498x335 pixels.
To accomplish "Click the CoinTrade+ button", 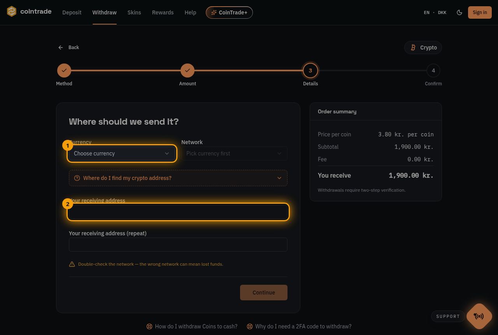I will click(x=229, y=12).
